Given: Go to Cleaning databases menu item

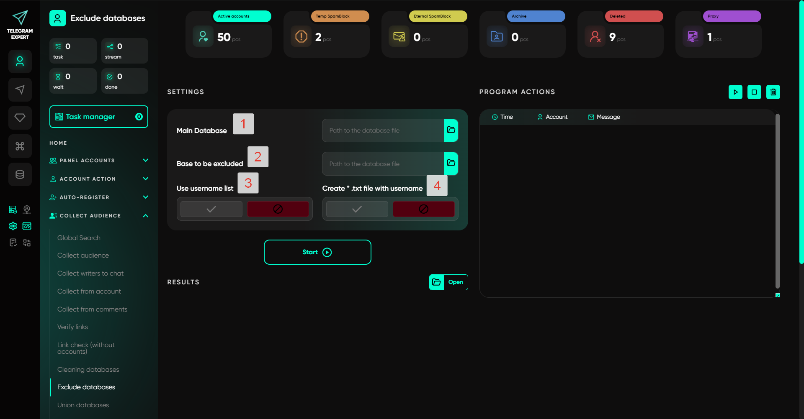Looking at the screenshot, I should (x=88, y=370).
